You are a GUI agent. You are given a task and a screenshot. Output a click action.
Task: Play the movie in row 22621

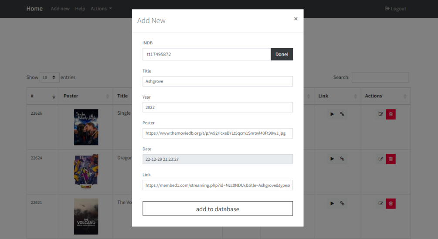click(332, 203)
